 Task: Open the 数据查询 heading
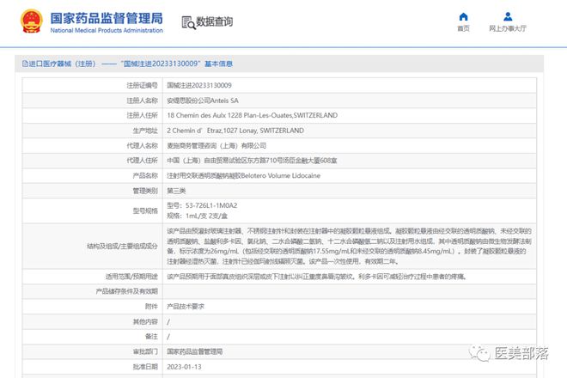(x=214, y=21)
